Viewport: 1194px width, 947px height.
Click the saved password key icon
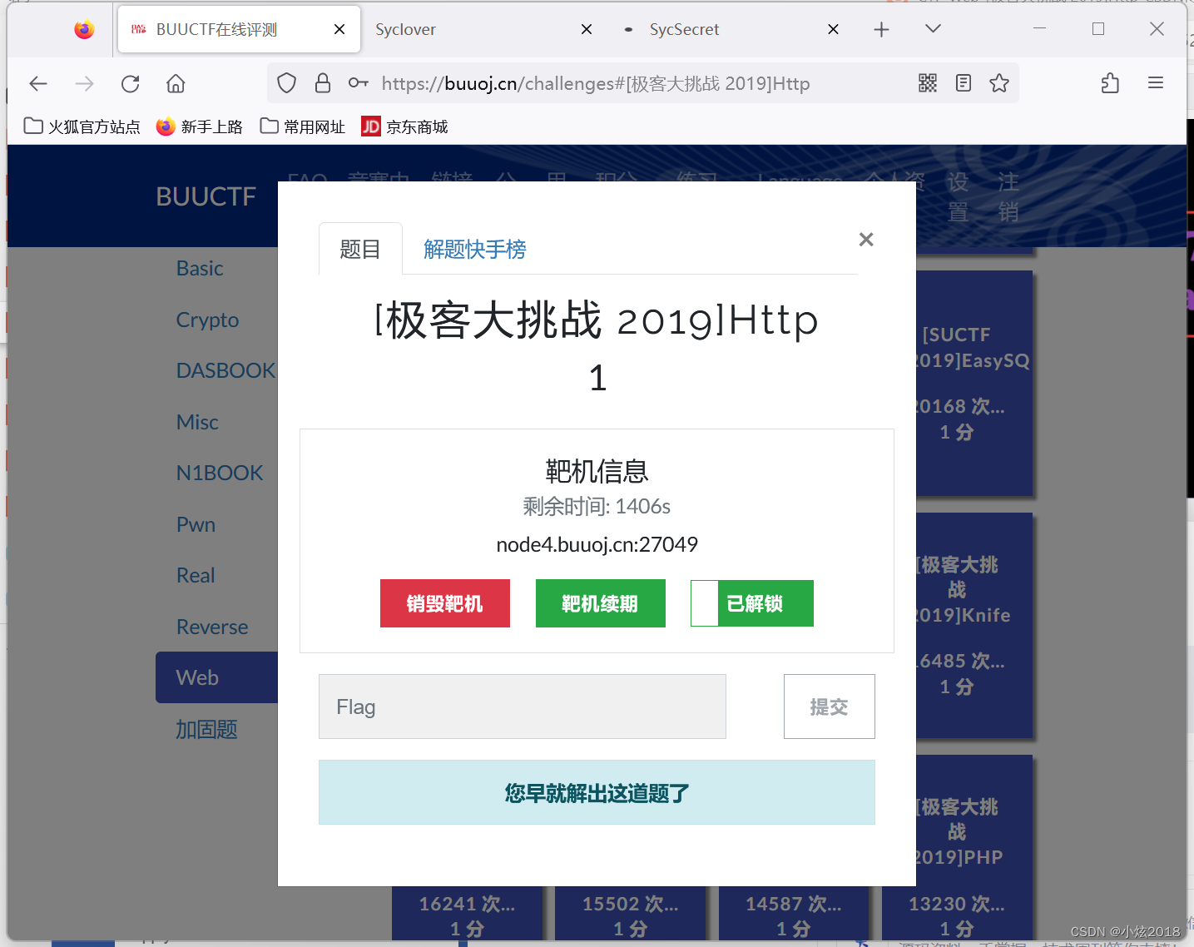click(x=358, y=83)
